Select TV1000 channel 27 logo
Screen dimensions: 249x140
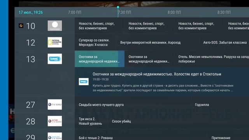point(55,105)
